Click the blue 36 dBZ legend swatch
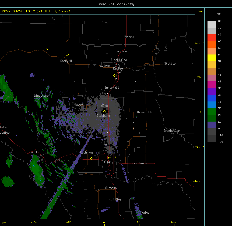The width and height of the screenshot is (232, 226). 212,98
